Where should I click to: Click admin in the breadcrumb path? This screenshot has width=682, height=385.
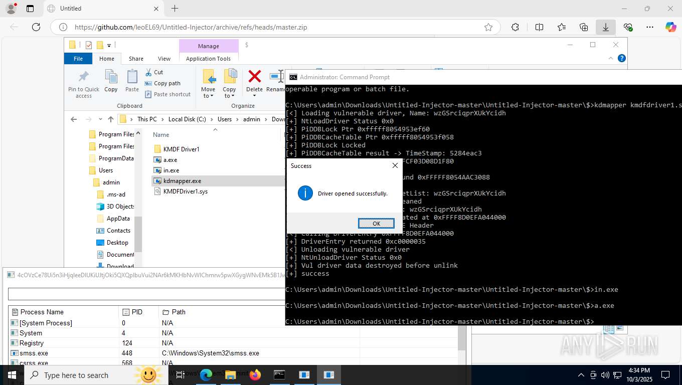pos(252,119)
